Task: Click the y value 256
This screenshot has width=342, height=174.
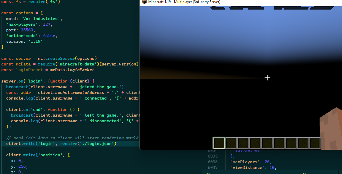Action: (22, 166)
